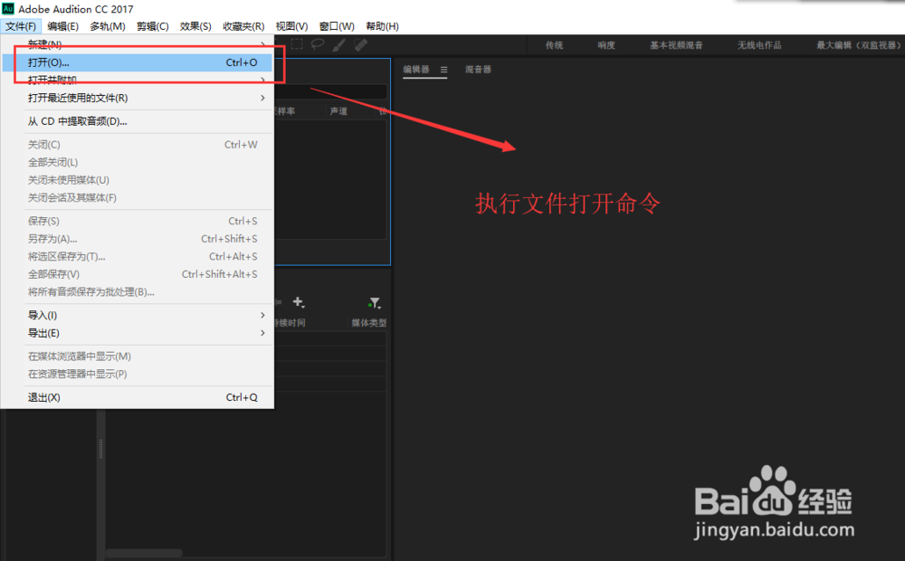Click the greyed 全部保存(V) entry

(x=138, y=274)
